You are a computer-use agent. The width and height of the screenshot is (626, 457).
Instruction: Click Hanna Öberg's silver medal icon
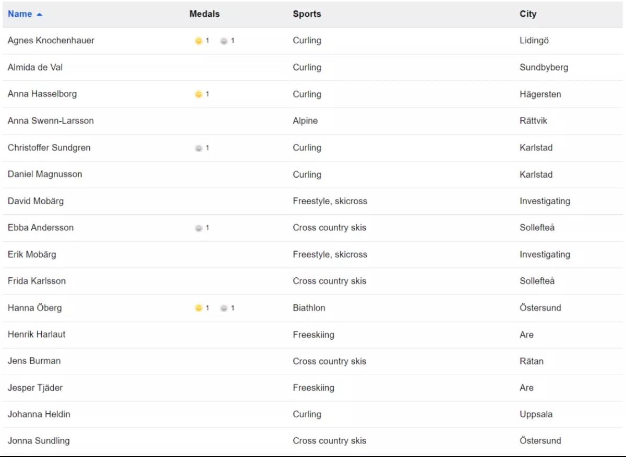point(224,308)
